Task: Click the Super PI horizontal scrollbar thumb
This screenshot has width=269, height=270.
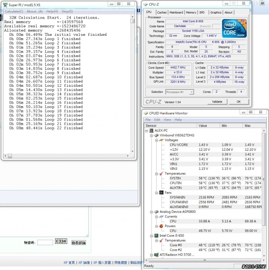Action: pos(10,156)
